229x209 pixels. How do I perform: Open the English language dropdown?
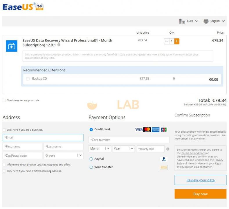[217, 21]
